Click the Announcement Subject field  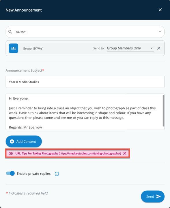[85, 82]
